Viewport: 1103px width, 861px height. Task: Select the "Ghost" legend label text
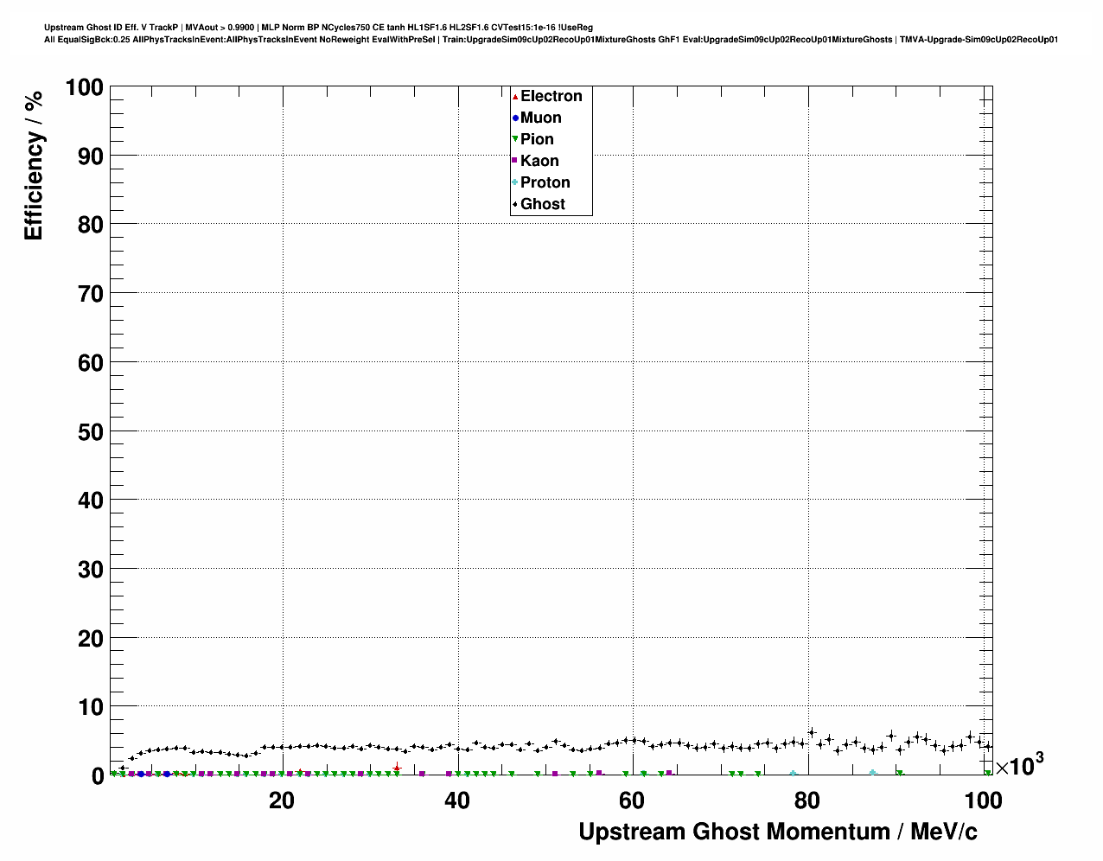click(542, 204)
